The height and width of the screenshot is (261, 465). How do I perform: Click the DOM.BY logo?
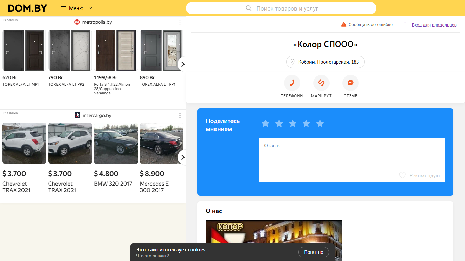(27, 8)
